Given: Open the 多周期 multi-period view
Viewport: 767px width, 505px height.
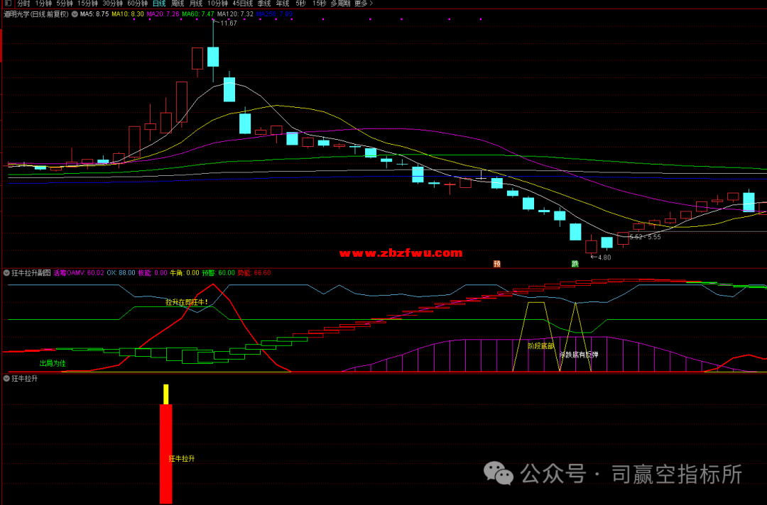Looking at the screenshot, I should [340, 4].
